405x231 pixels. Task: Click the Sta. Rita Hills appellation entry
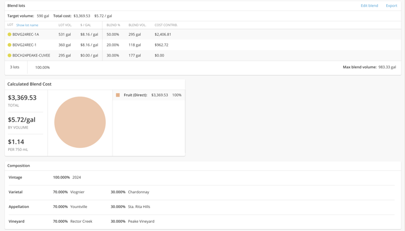click(x=139, y=207)
